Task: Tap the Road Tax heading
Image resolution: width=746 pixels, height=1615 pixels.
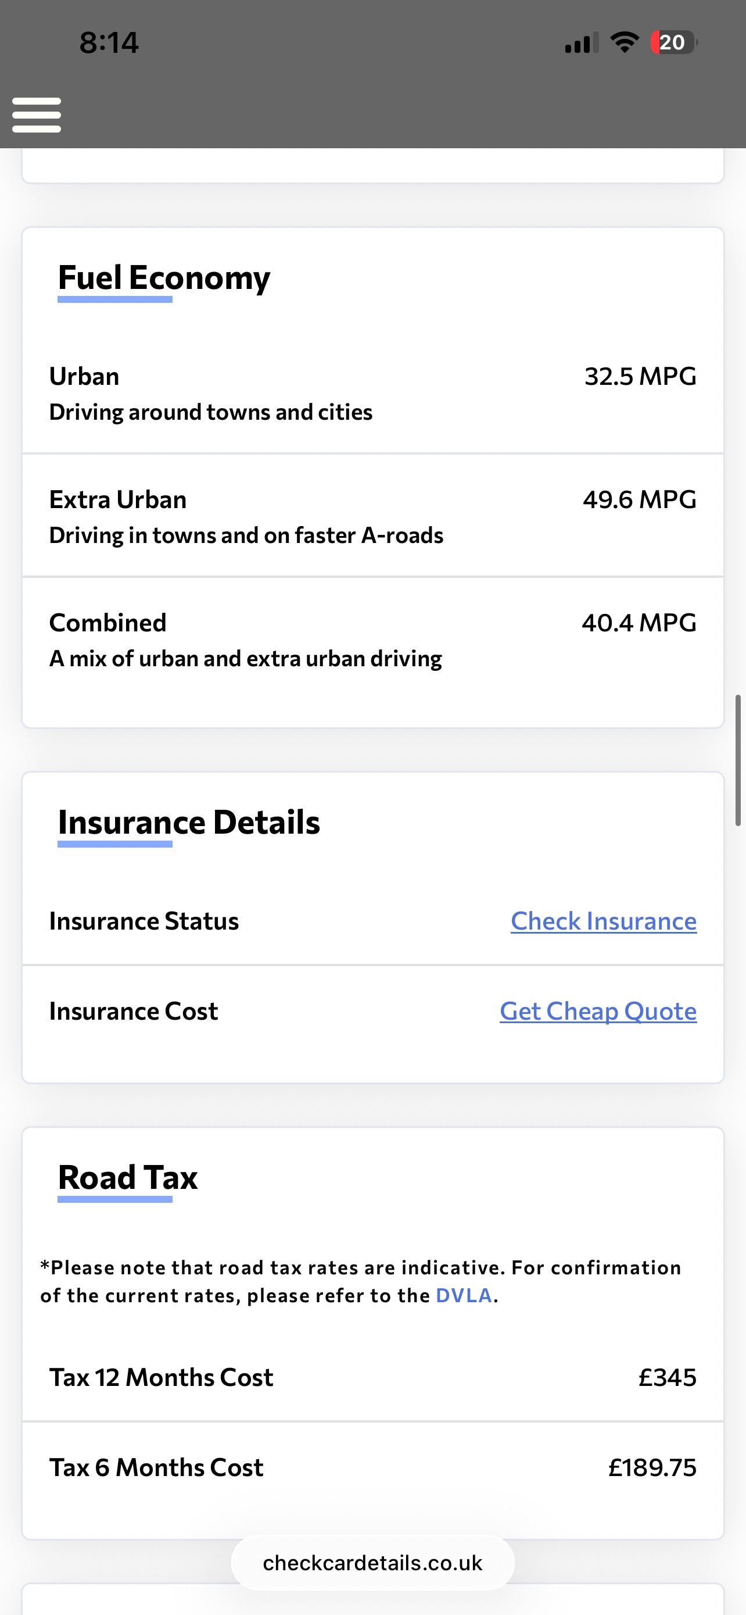Action: [128, 1177]
